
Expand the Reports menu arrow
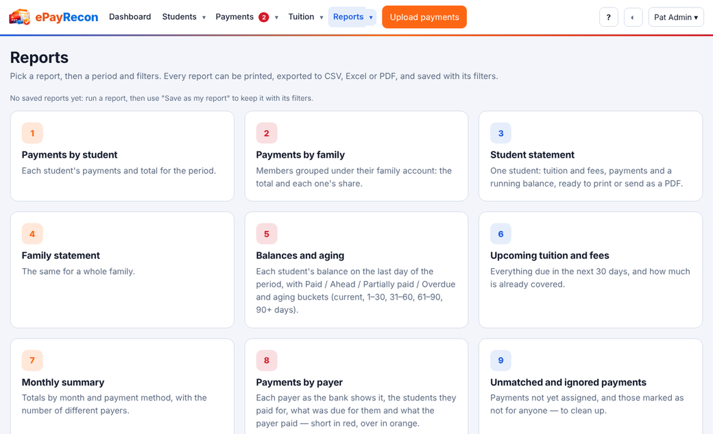tap(371, 17)
